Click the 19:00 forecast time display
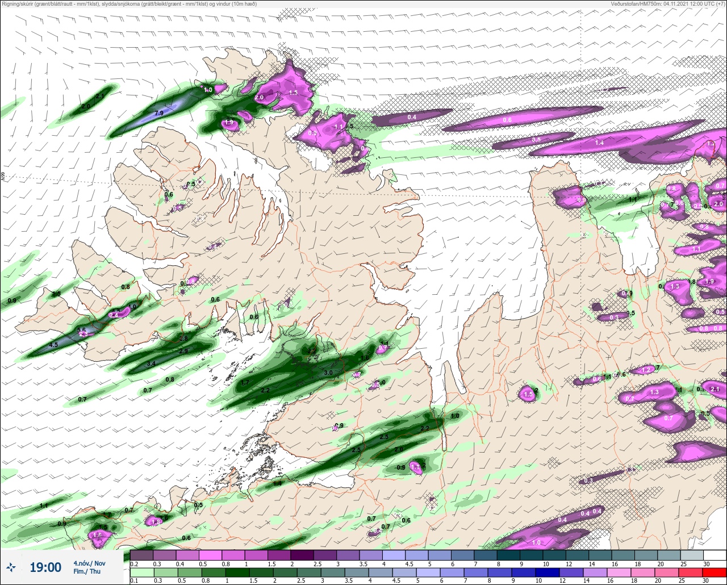Screen dimensions: 727x585 45,567
